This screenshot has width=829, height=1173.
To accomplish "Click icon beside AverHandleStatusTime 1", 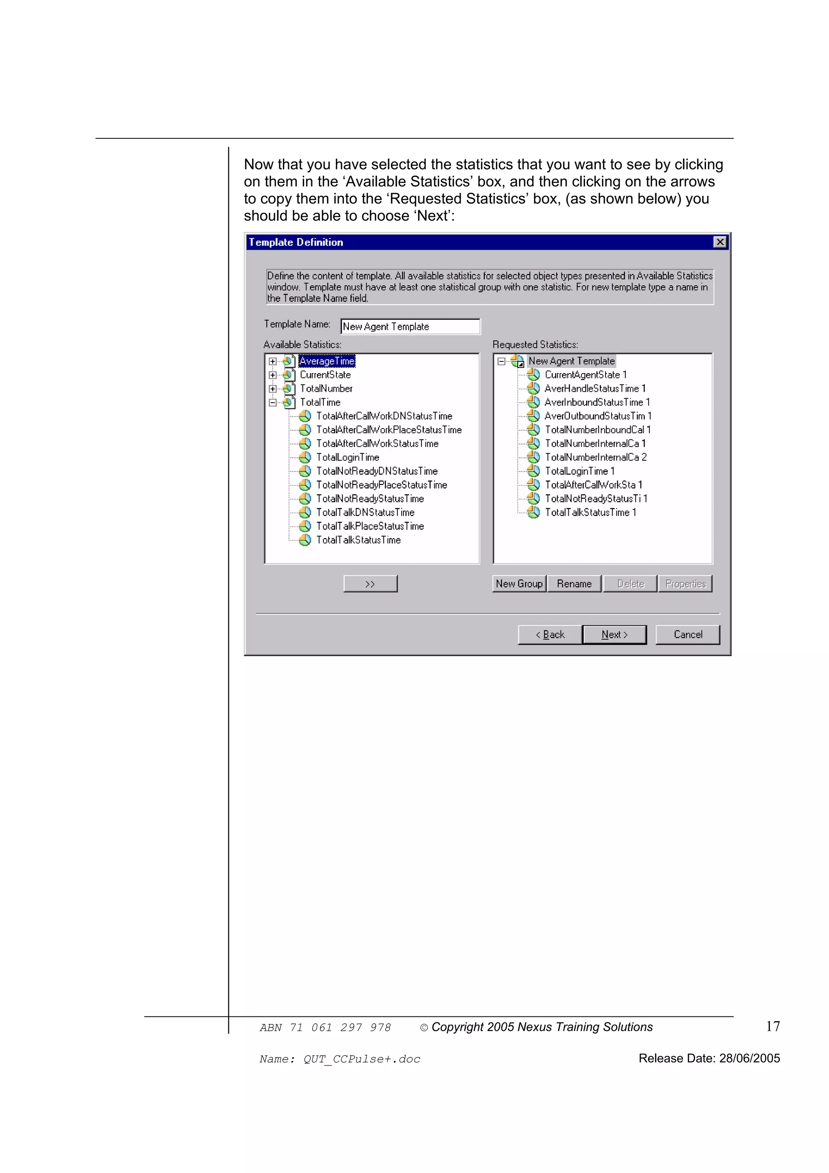I will click(x=533, y=389).
